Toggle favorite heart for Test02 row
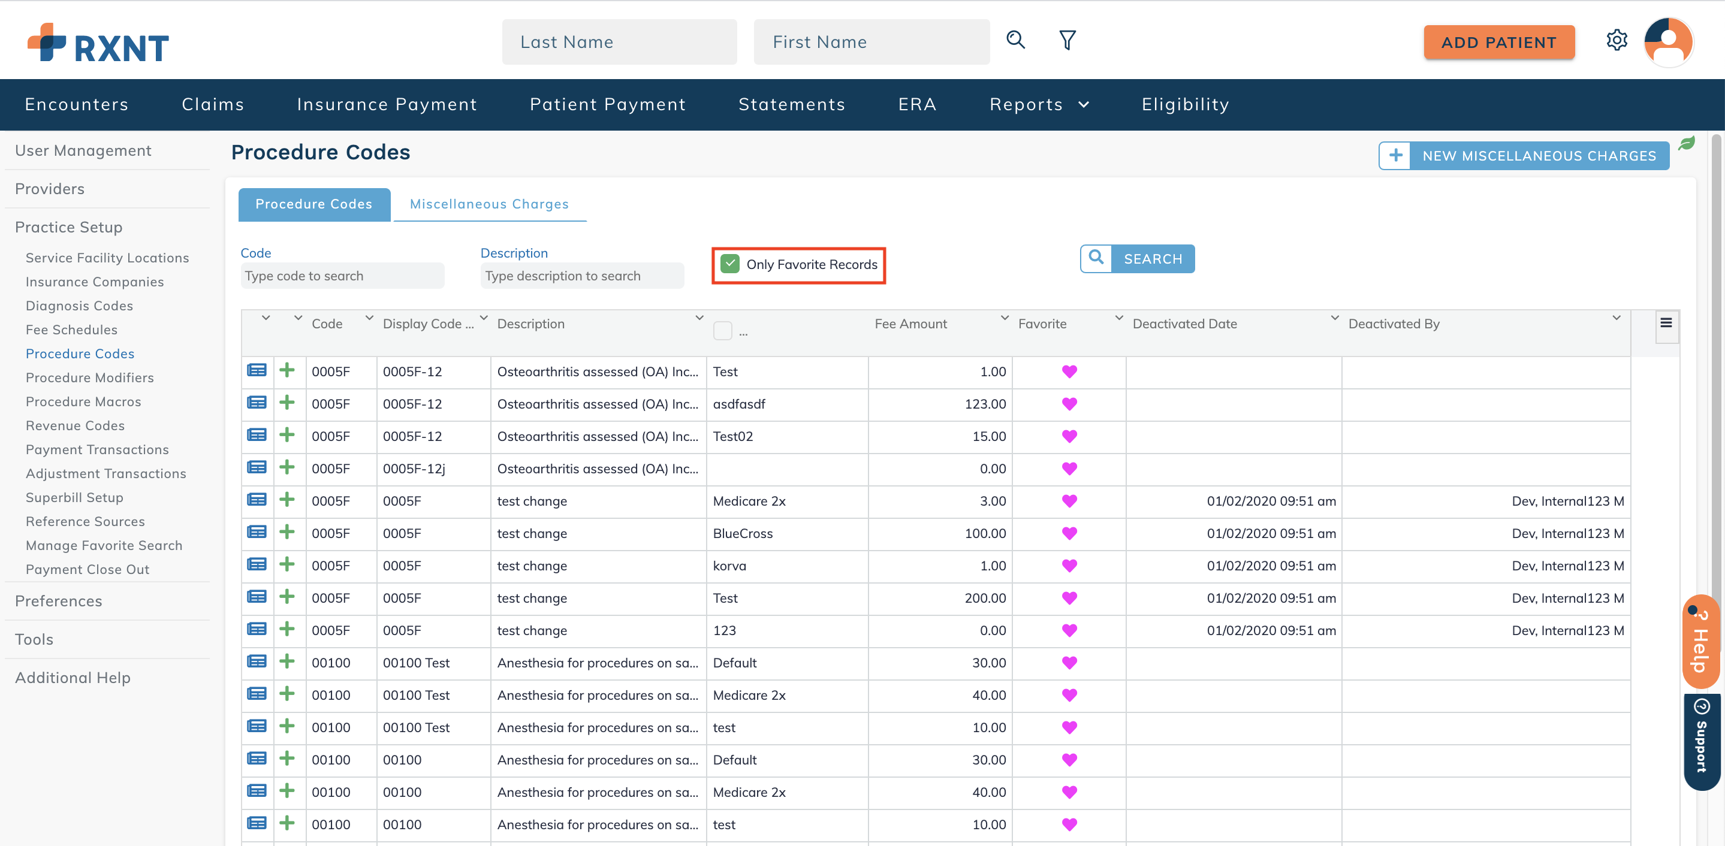The width and height of the screenshot is (1725, 846). (x=1069, y=436)
